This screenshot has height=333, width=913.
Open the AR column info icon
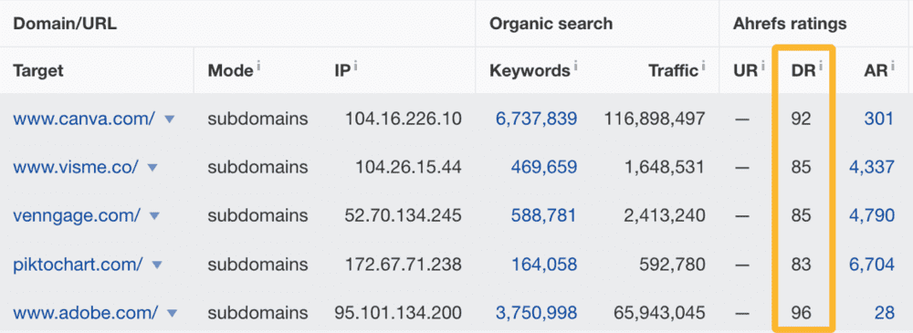[x=893, y=67]
